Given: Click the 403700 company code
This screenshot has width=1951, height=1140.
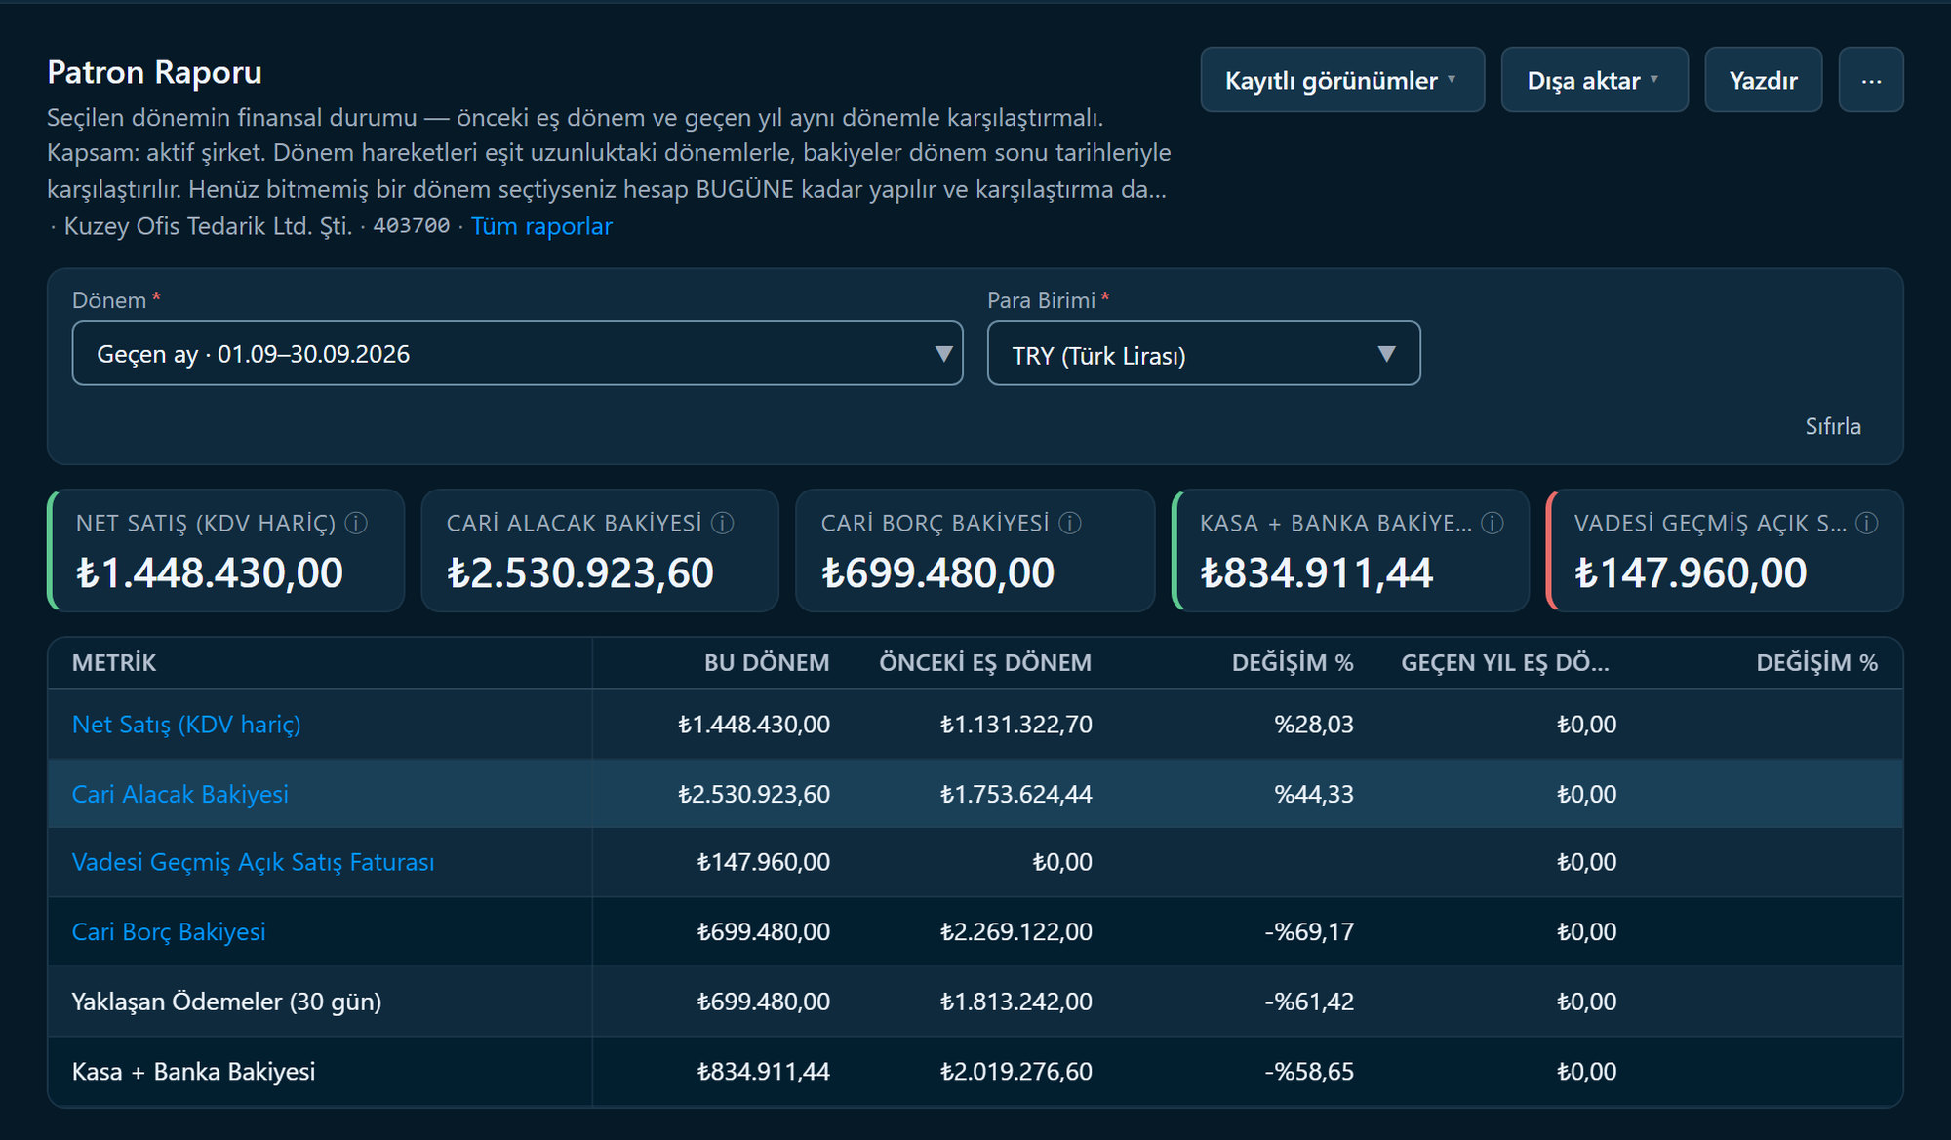Looking at the screenshot, I should 412,226.
